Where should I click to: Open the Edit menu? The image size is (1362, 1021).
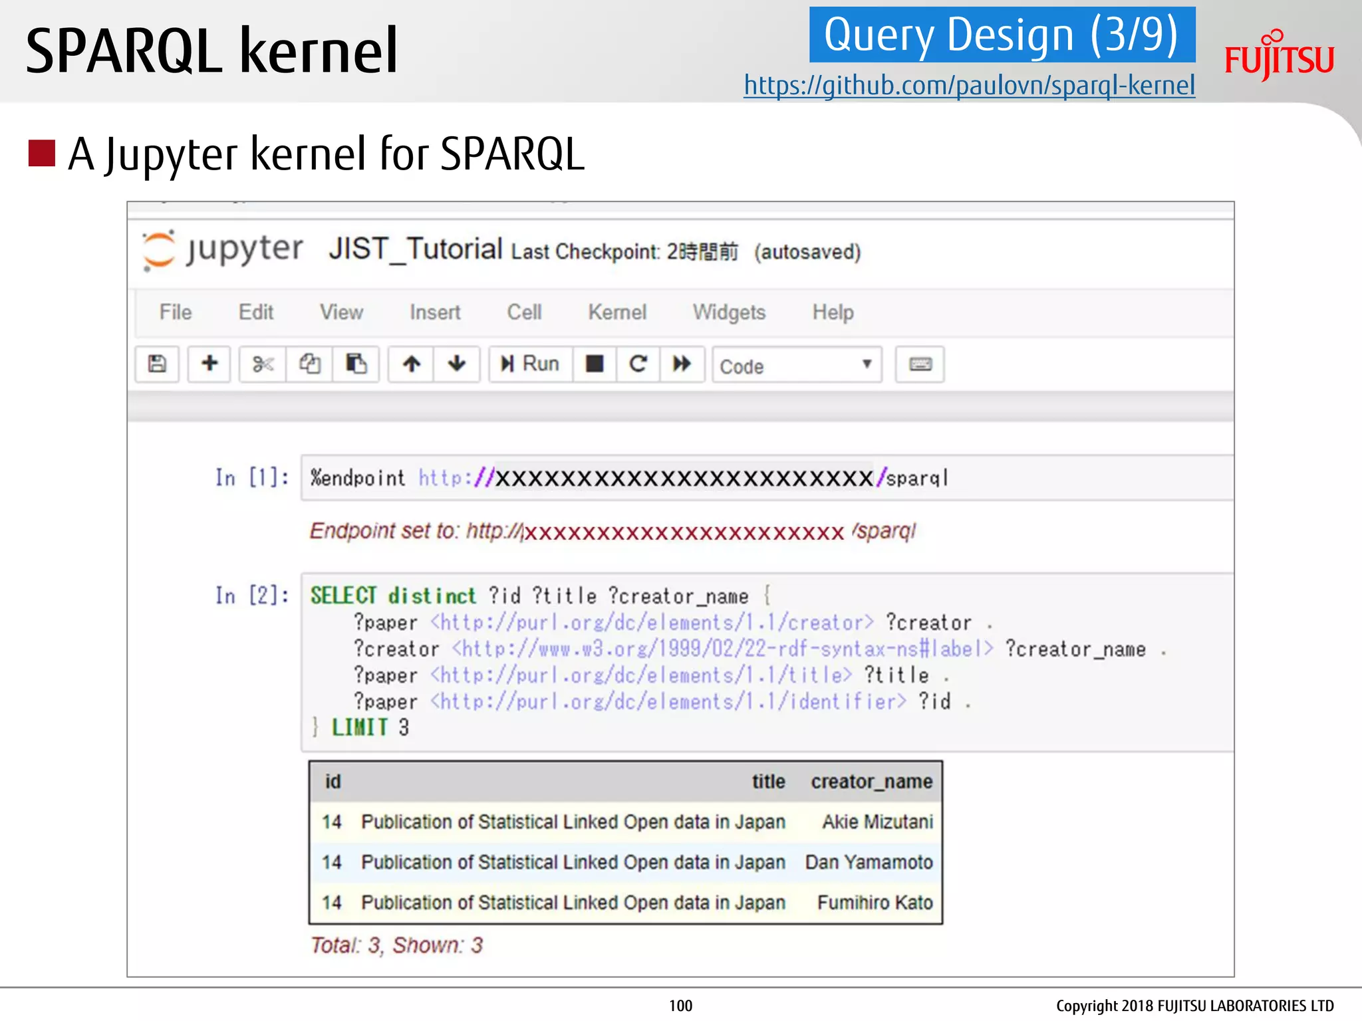point(256,312)
